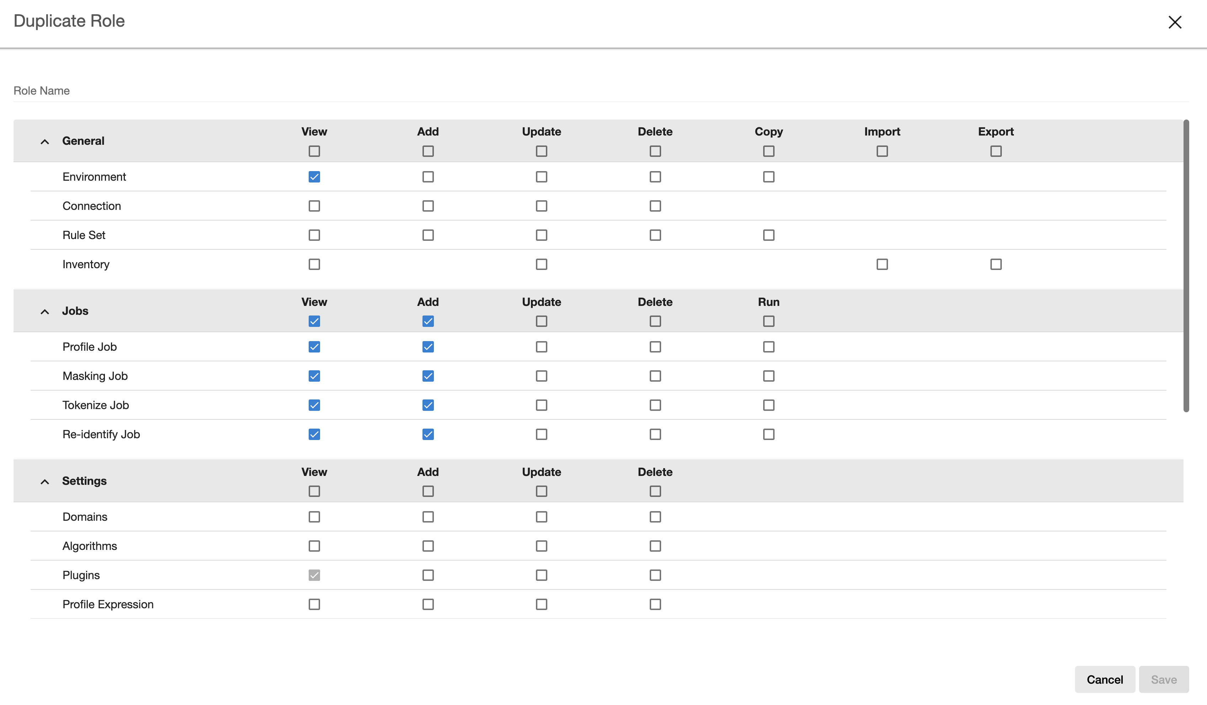Image resolution: width=1207 pixels, height=705 pixels.
Task: Enable Inventory Export permission
Action: [996, 264]
